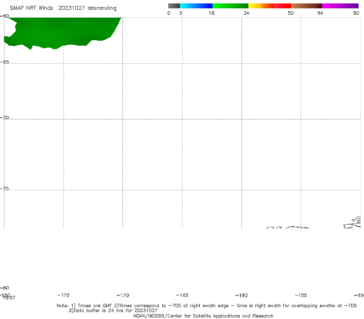Click the colorbar label '5'
Image resolution: width=364 pixels, height=319 pixels.
pyautogui.click(x=181, y=13)
